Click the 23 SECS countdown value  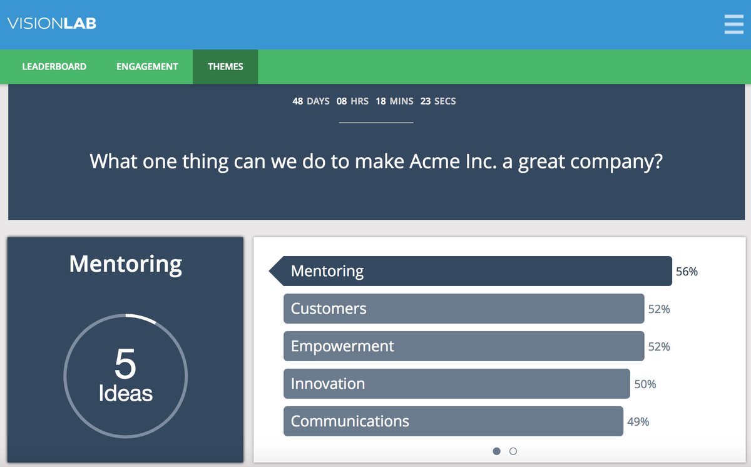pos(438,101)
